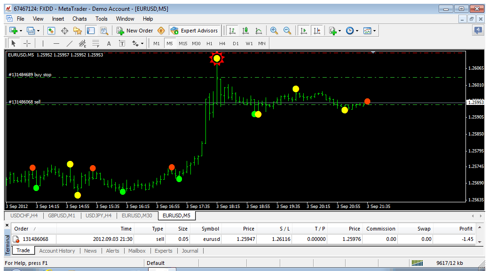Viewport: 489px width, 271px height.
Task: Switch to D1 timeframe
Action: coord(236,43)
